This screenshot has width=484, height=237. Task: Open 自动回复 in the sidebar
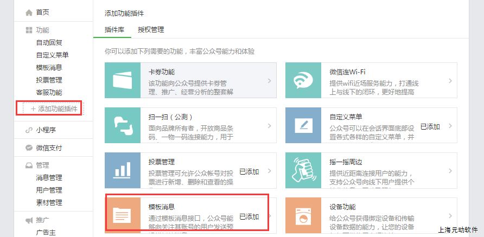click(49, 42)
